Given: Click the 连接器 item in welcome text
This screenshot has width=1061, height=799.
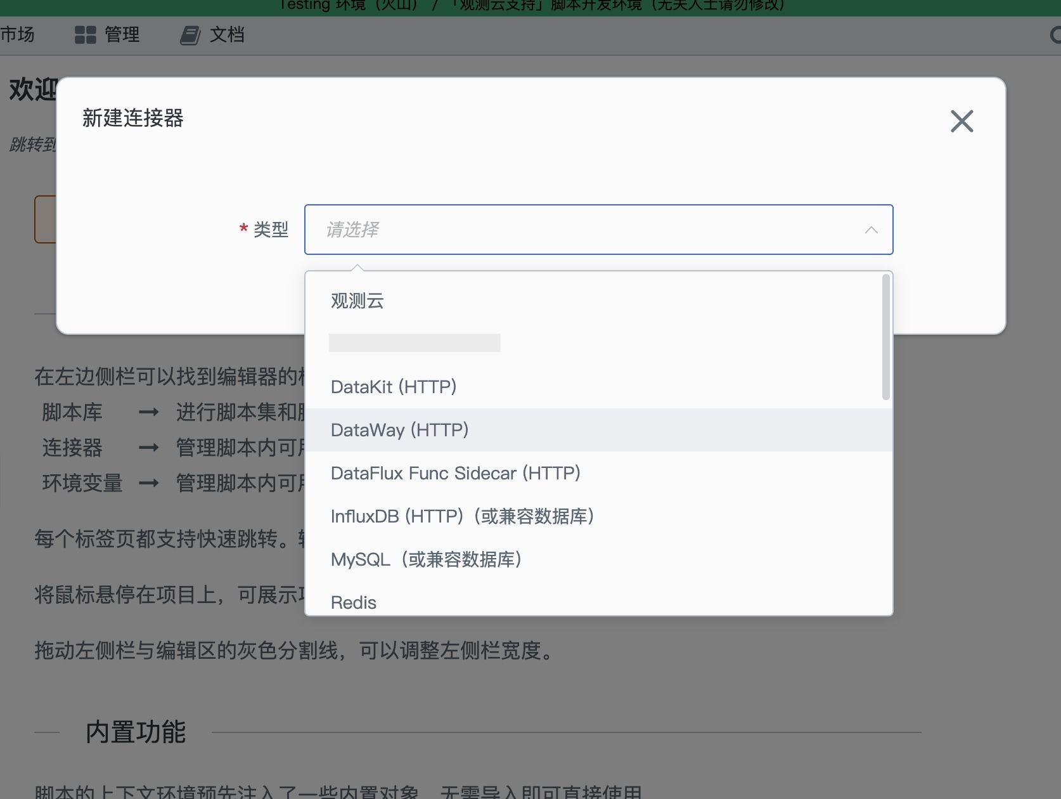Looking at the screenshot, I should tap(72, 448).
